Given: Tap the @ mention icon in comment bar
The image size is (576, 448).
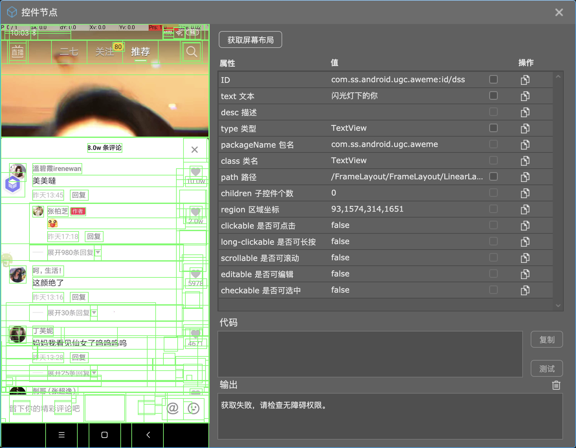Looking at the screenshot, I should click(x=172, y=408).
